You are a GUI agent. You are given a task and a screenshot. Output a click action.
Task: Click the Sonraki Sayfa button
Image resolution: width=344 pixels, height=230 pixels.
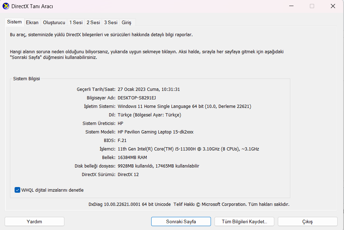pyautogui.click(x=181, y=221)
